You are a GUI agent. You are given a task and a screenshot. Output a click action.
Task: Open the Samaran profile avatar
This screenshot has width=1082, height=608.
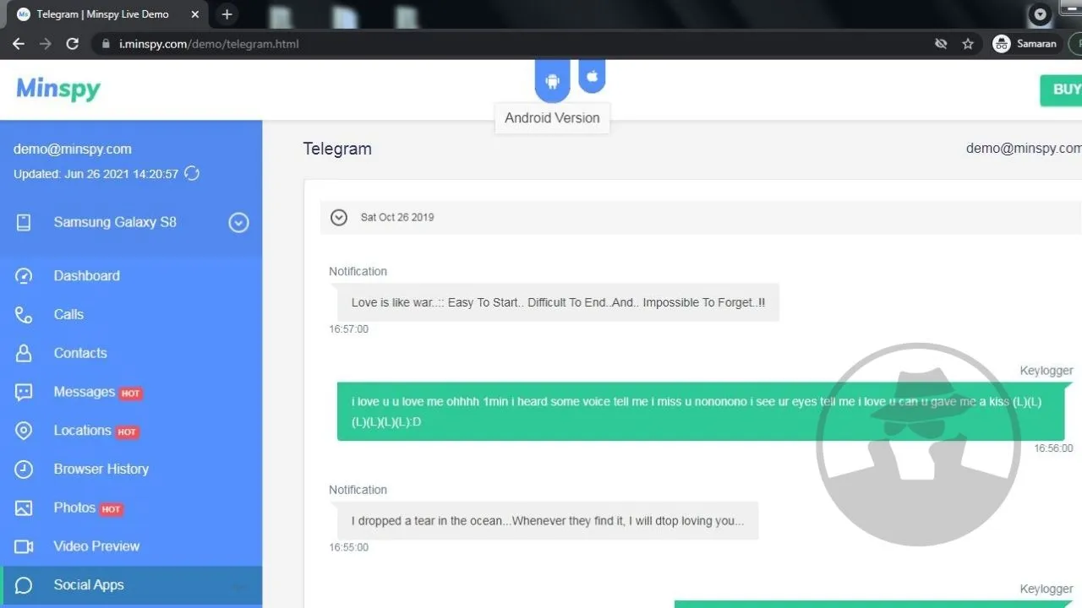point(1002,44)
